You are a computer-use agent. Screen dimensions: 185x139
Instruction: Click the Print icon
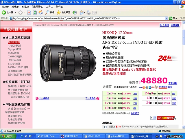(x=88, y=12)
